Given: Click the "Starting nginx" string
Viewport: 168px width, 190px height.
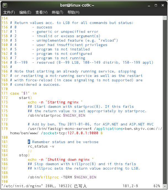Looking at the screenshot, I should (x=64, y=102).
